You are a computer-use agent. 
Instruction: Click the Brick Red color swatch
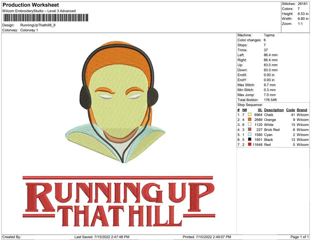point(250,129)
